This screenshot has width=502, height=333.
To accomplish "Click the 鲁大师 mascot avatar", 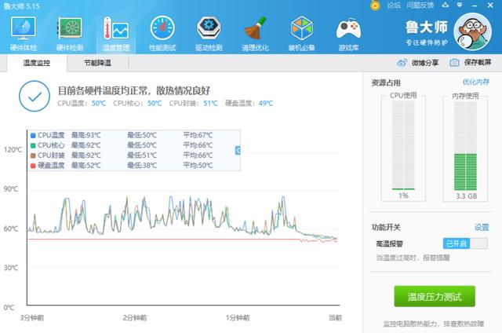I will point(472,31).
